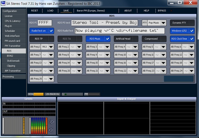Click the double right-arrow icon in Levels
The height and width of the screenshot is (138, 199).
pyautogui.click(x=52, y=122)
